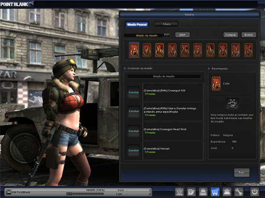Select the N card beside the K card
The height and width of the screenshot is (198, 265).
[x=236, y=50]
